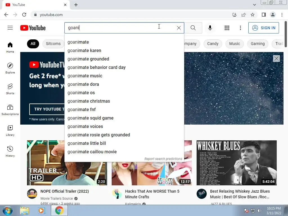
Task: Reload the page with the refresh icon
Action: click(24, 15)
